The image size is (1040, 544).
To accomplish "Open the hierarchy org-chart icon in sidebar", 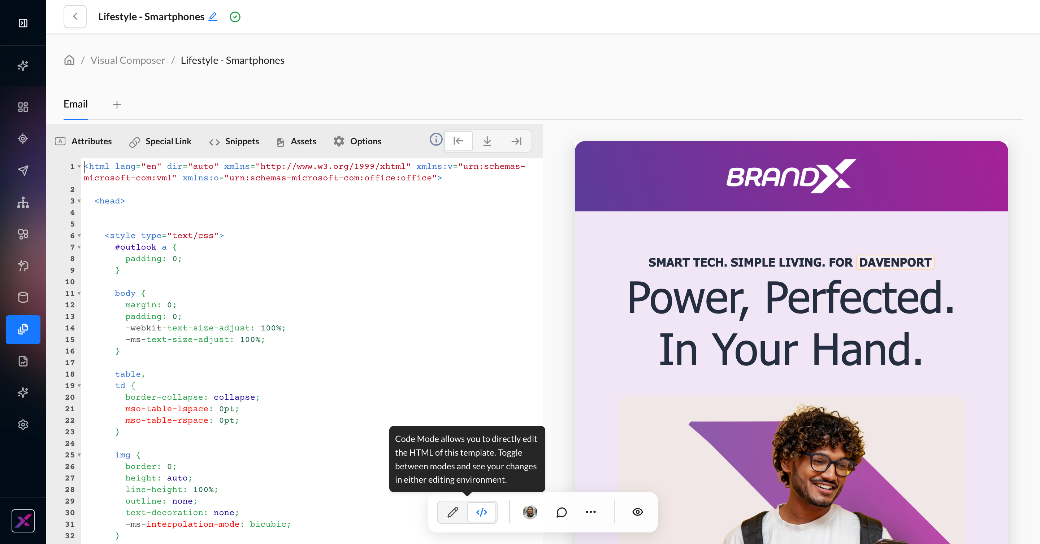I will coord(23,202).
